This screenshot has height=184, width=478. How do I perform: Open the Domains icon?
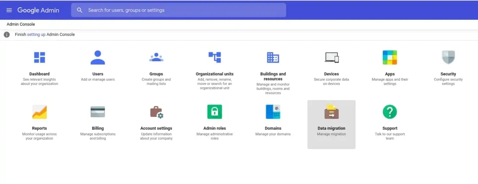(273, 112)
